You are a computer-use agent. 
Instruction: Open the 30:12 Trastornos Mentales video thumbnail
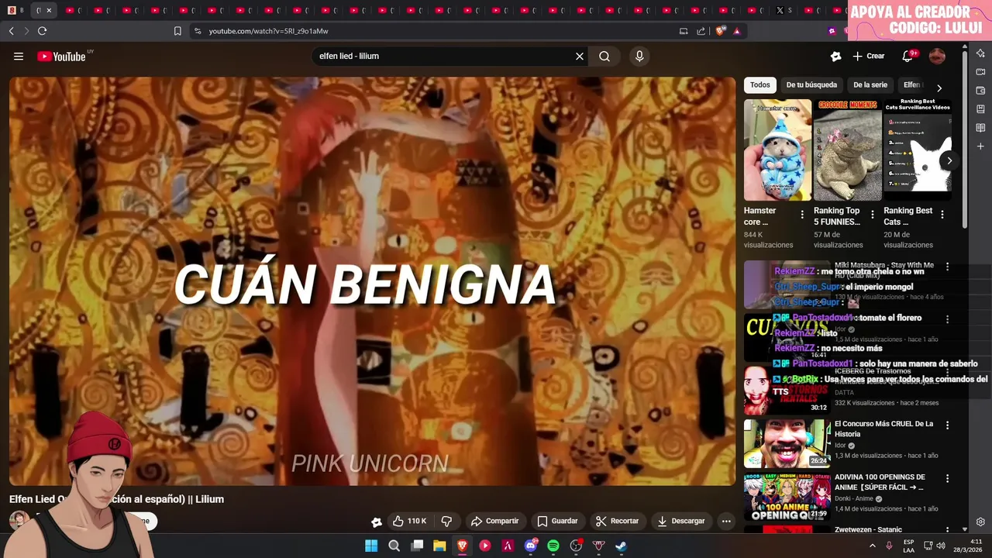click(x=787, y=390)
